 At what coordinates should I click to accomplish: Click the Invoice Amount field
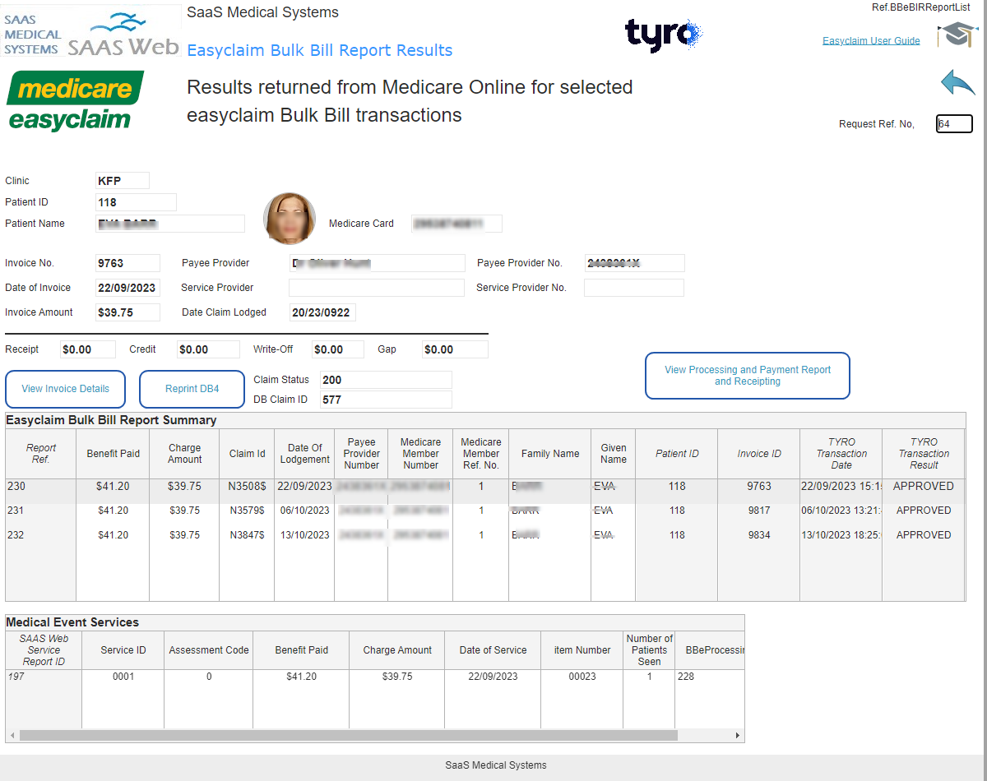coord(127,312)
